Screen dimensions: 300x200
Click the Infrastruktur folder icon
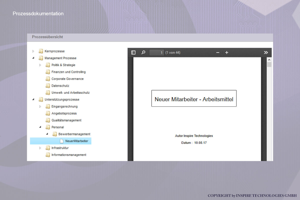coord(48,148)
